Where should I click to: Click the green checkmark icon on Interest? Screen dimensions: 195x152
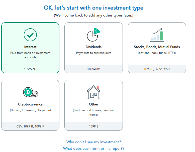coord(30,35)
